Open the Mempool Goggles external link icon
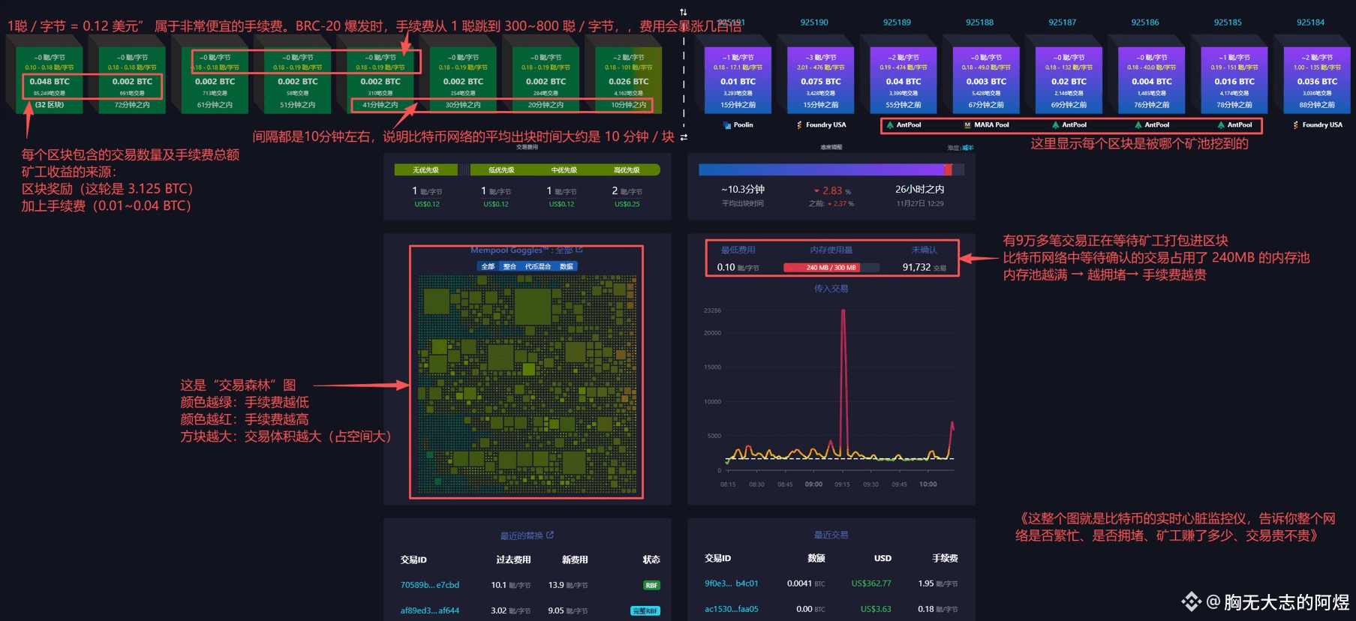The image size is (1356, 621). click(x=579, y=250)
